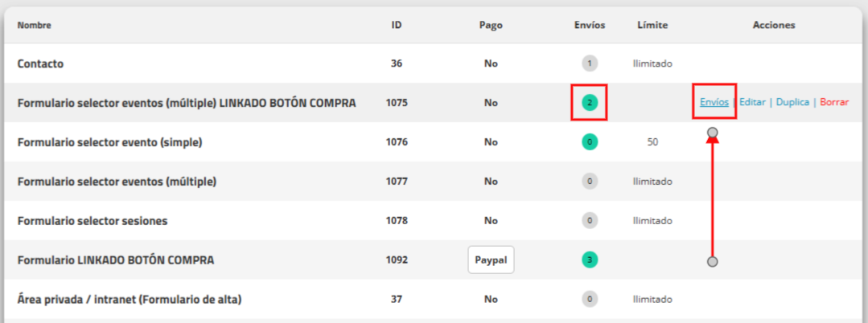Click the gray 0 badge for form 1078
Viewport: 868px width, 323px height.
coord(590,221)
